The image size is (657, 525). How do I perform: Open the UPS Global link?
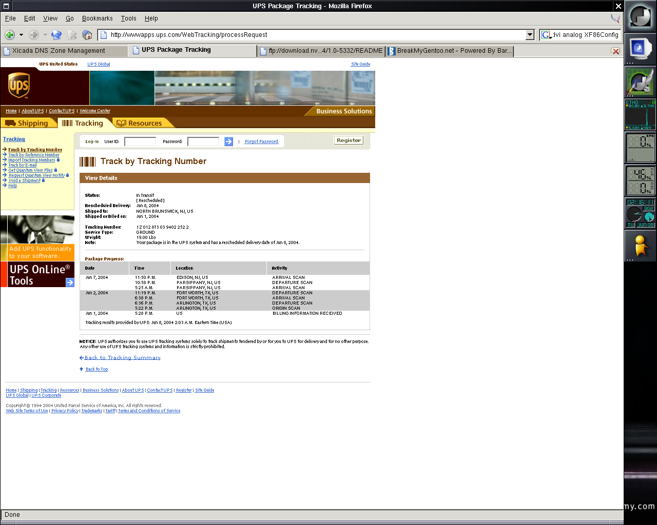[99, 64]
